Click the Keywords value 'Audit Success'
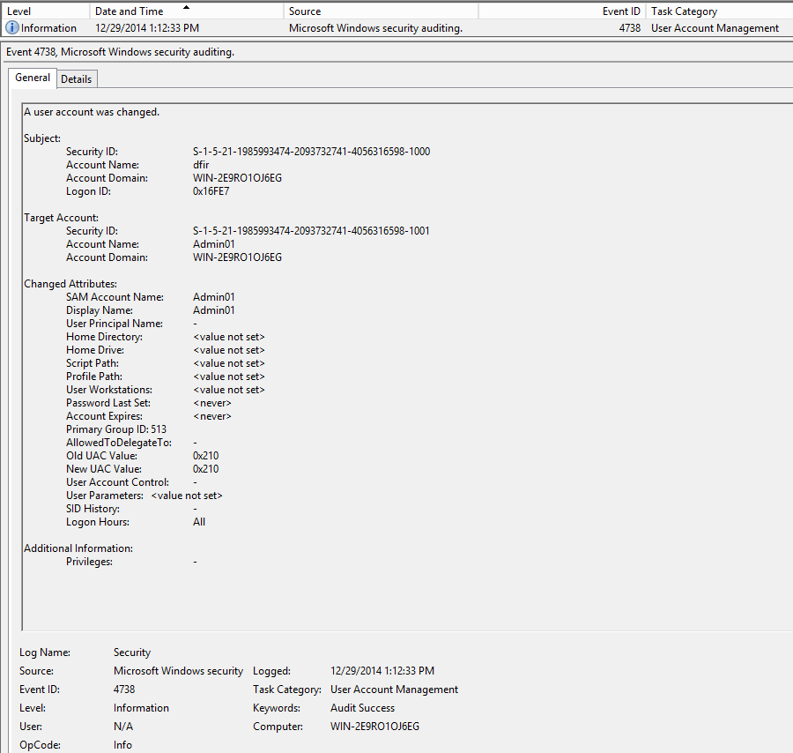 pos(362,708)
